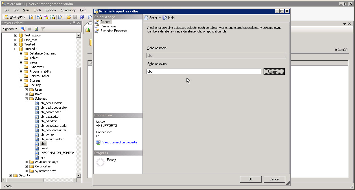
Task: Click the Trusted2 database cylinder icon
Action: click(21, 49)
